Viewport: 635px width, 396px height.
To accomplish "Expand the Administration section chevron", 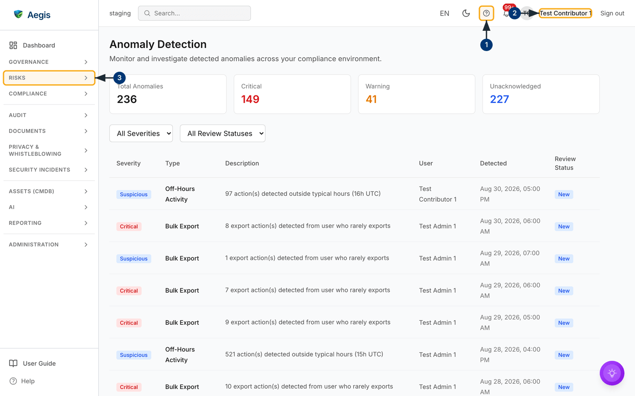I will [x=86, y=245].
